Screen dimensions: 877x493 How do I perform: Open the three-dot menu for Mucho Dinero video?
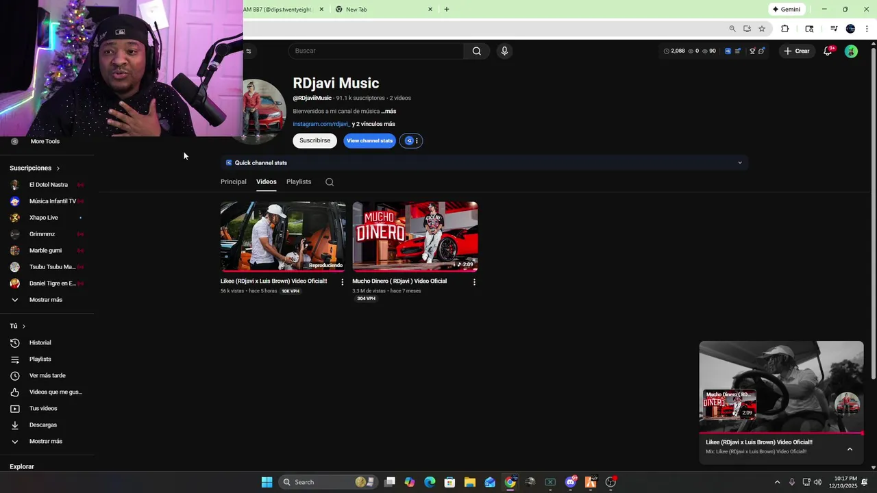pyautogui.click(x=474, y=281)
